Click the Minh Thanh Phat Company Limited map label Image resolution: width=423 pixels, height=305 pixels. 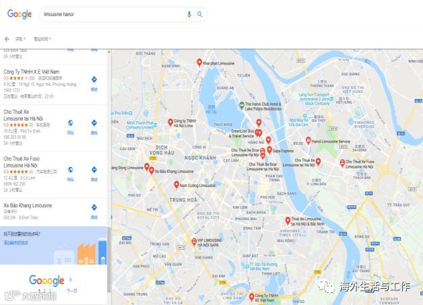(x=139, y=125)
